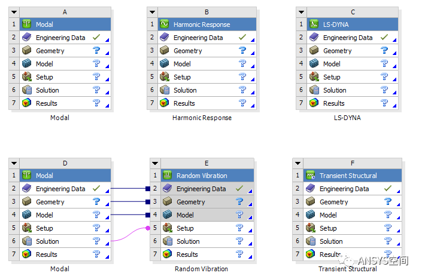422x279 pixels.
Task: Click the LS-DYNA icon in system C
Action: [x=314, y=24]
